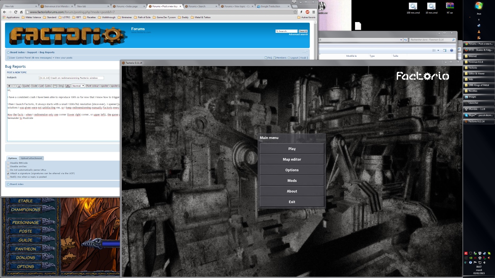
Task: Open the Adblock extension icon in Chrome
Action: point(307,12)
